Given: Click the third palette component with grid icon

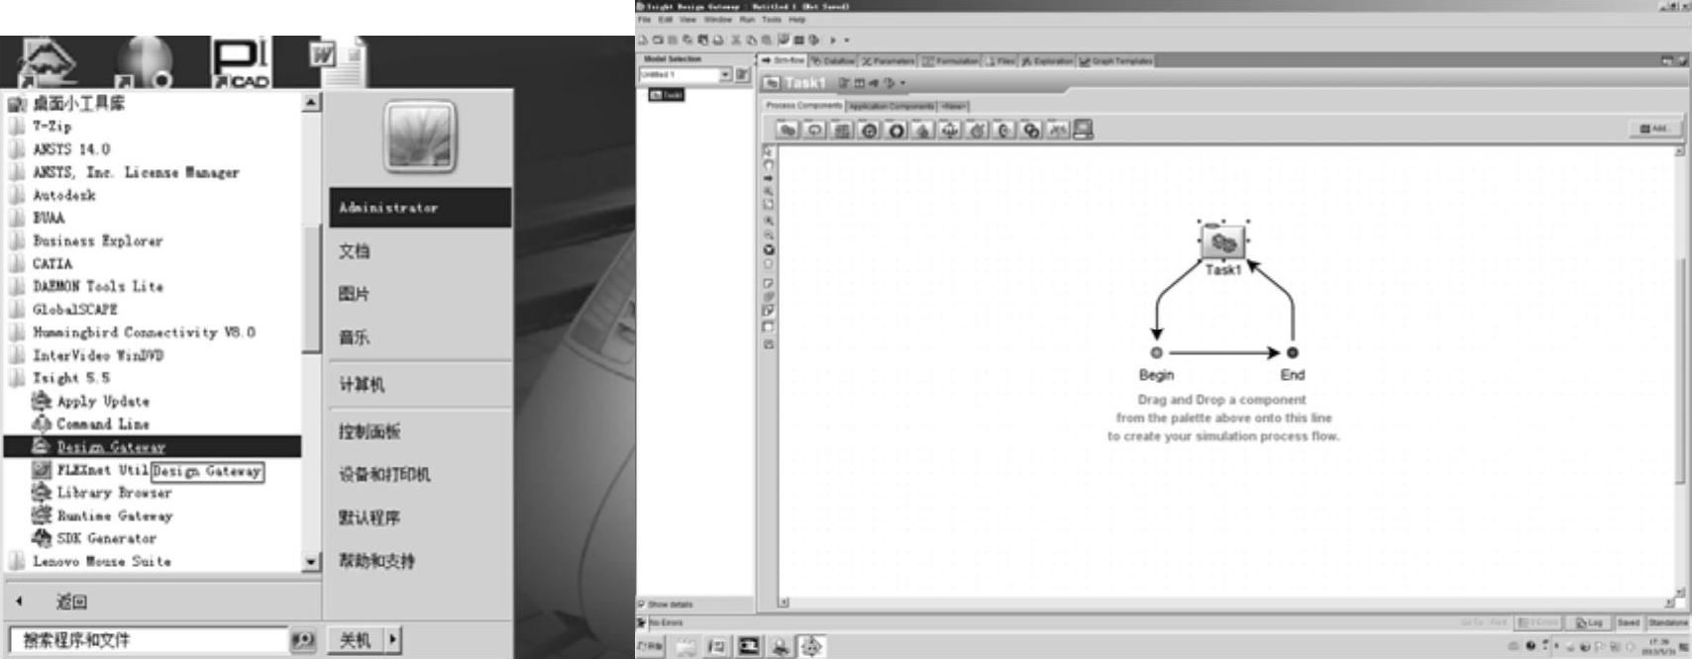Looking at the screenshot, I should click(x=842, y=130).
